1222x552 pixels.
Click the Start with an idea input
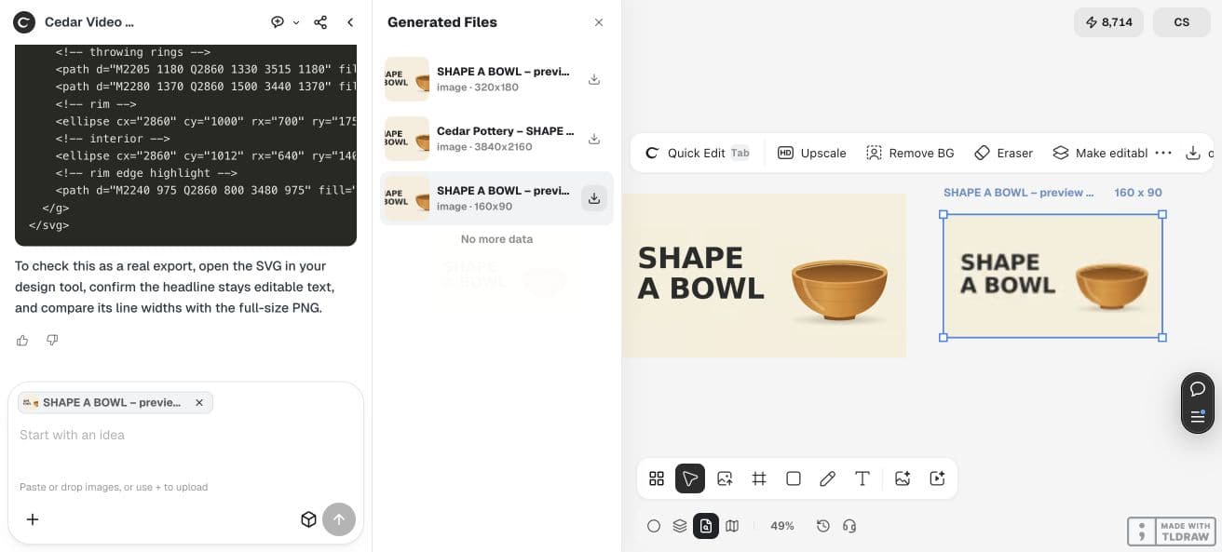coord(184,435)
